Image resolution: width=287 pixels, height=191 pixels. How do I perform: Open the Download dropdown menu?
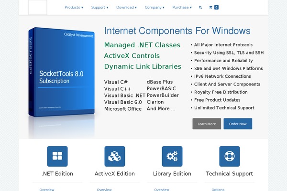click(126, 8)
